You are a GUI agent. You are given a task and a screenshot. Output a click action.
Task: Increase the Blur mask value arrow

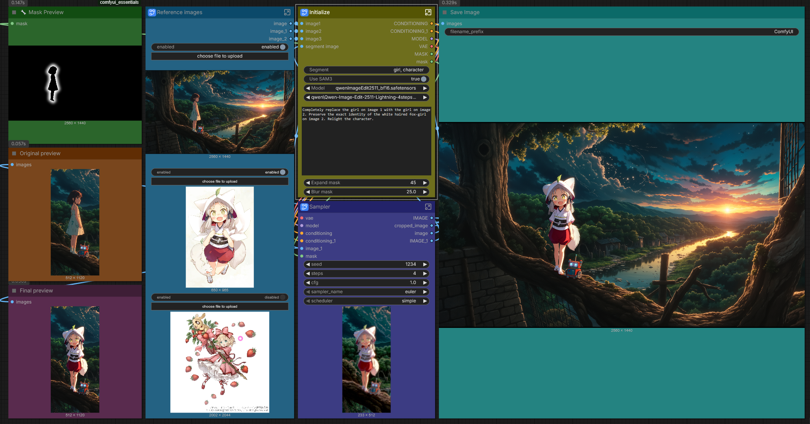coord(425,192)
